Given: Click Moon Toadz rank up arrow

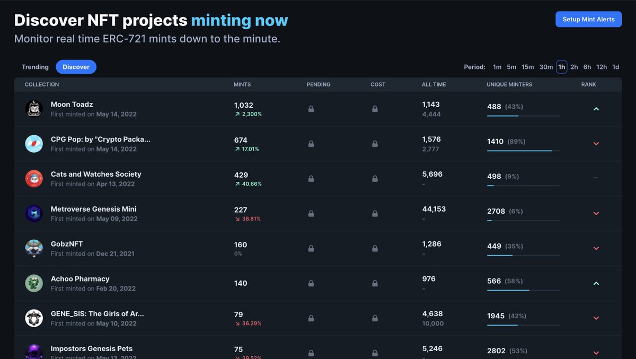Looking at the screenshot, I should click(596, 109).
